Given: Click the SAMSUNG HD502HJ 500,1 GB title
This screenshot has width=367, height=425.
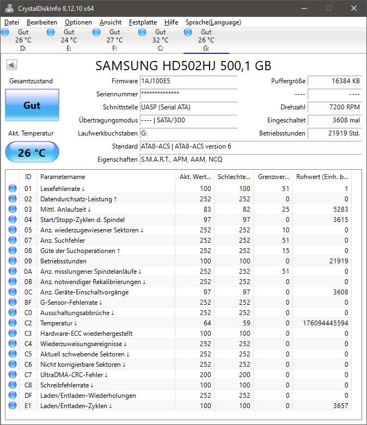Looking at the screenshot, I should click(183, 66).
